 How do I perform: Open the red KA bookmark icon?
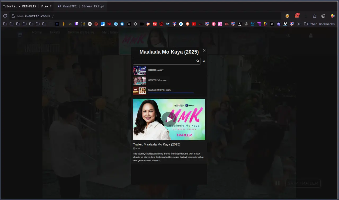coord(109,24)
